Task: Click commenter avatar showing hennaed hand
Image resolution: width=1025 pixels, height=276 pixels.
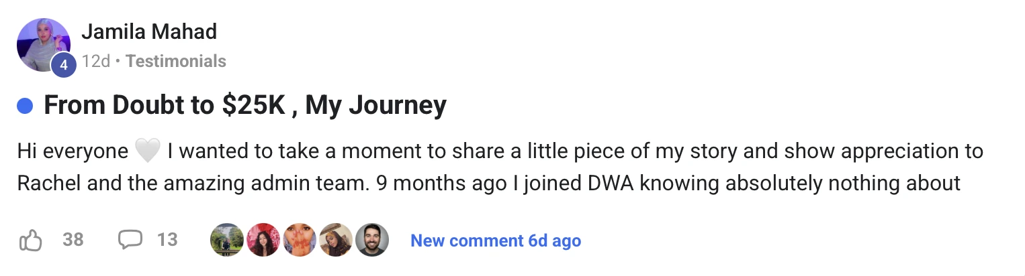Action: click(x=300, y=240)
